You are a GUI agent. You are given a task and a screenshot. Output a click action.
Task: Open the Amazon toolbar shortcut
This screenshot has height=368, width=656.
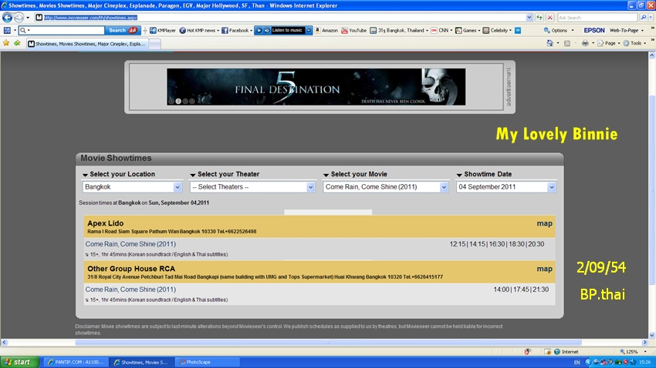(326, 31)
